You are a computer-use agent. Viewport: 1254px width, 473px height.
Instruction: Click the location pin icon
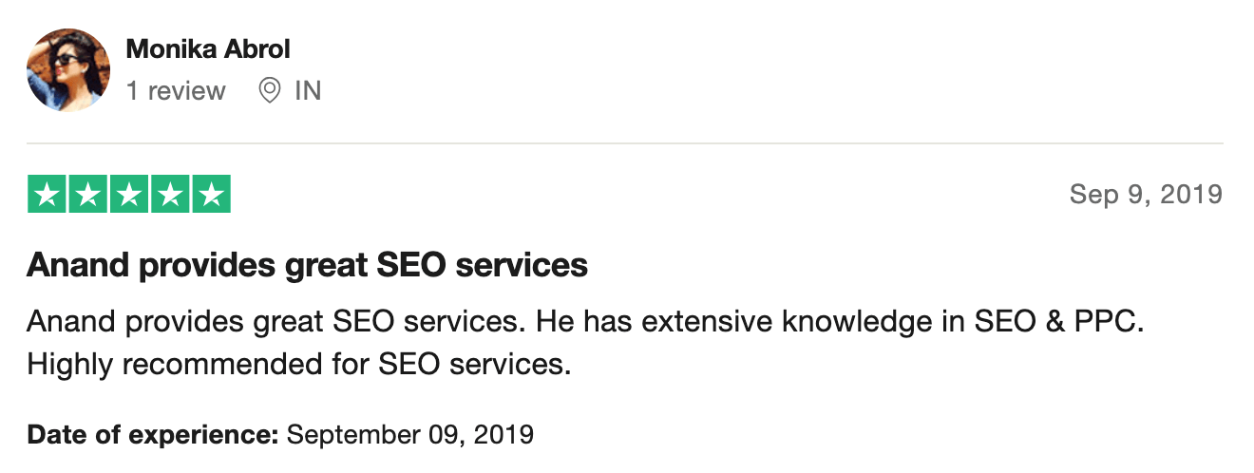(270, 91)
